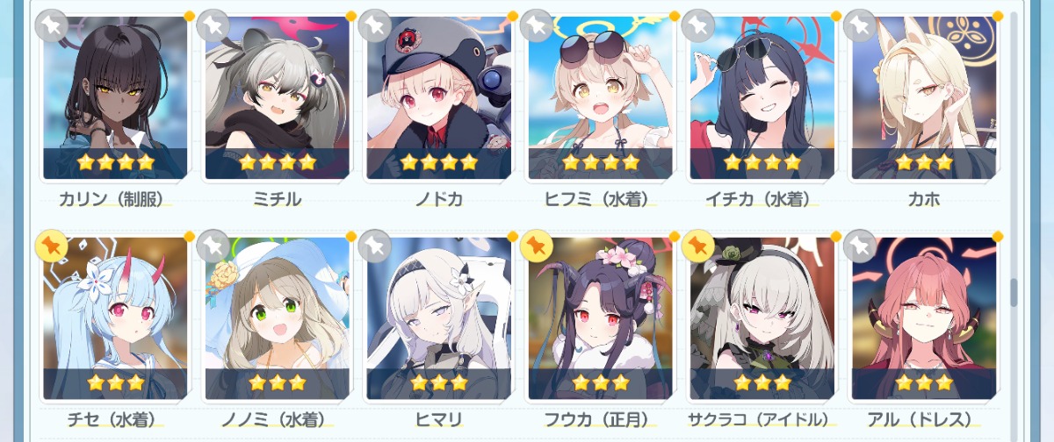1054x442 pixels.
Task: Click the pin icon on ヒマリ card
Action: click(x=375, y=246)
